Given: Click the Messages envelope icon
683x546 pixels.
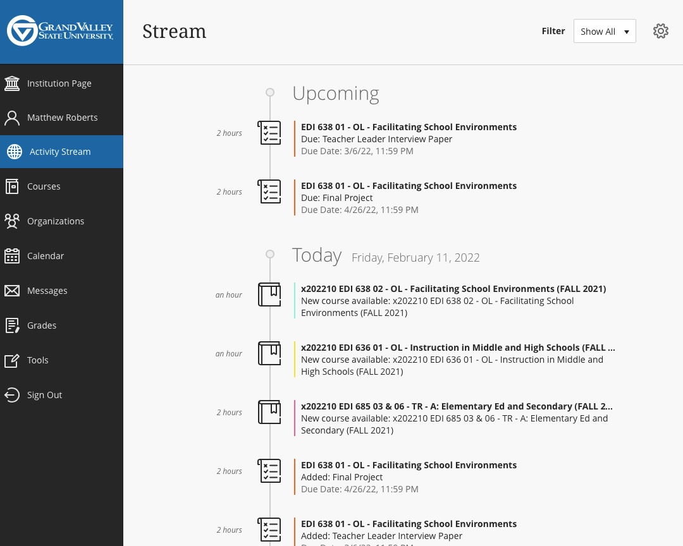Looking at the screenshot, I should pos(12,291).
